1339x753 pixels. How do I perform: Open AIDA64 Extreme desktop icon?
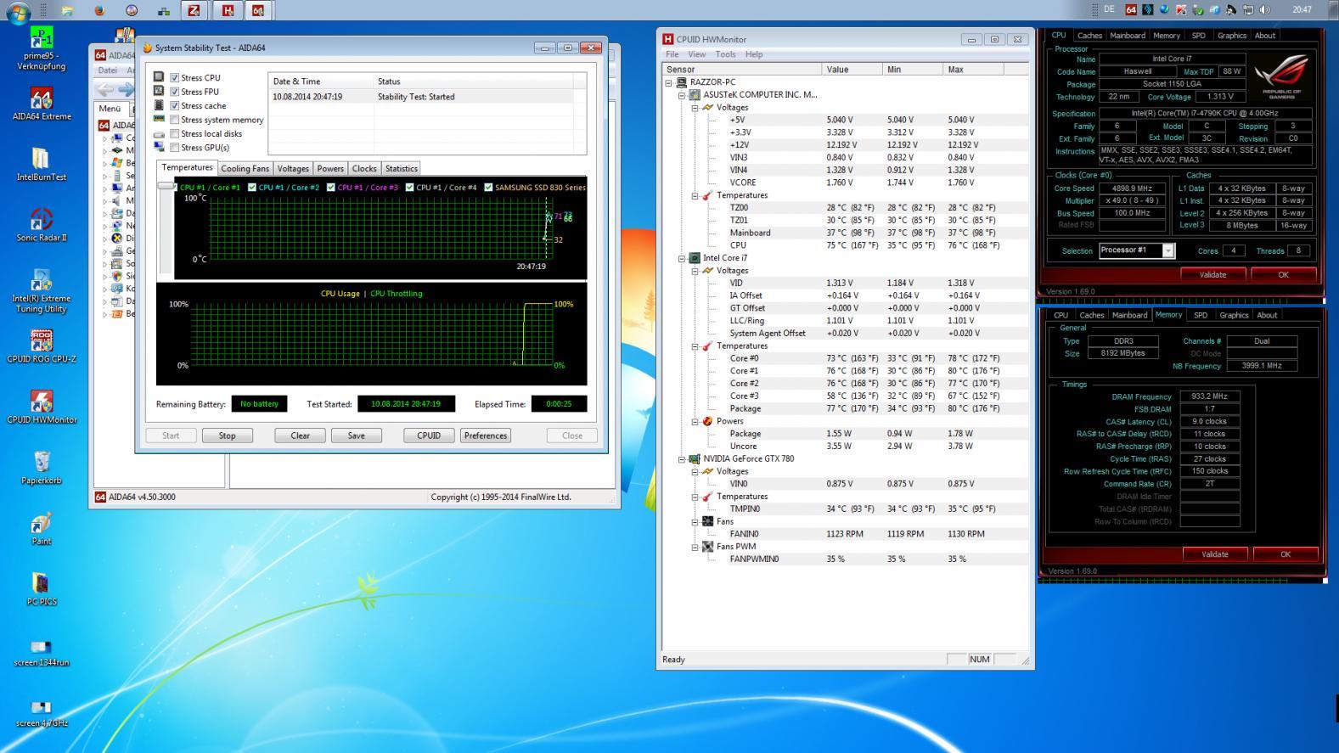point(42,104)
